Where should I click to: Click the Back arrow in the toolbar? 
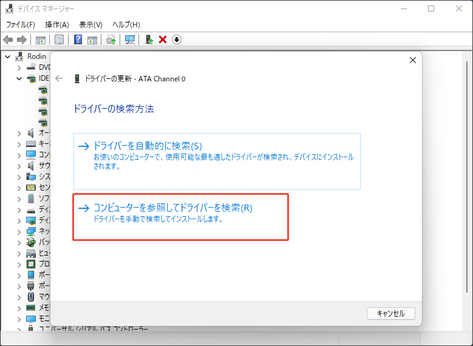pyautogui.click(x=8, y=39)
